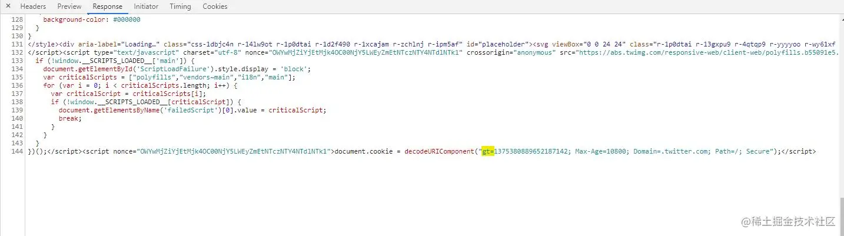The height and width of the screenshot is (236, 844).
Task: Click the vertical scrollbar thumb
Action: pyautogui.click(x=840, y=215)
